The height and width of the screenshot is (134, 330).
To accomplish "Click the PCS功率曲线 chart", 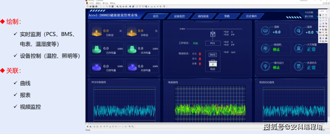I will (x=124, y=104).
